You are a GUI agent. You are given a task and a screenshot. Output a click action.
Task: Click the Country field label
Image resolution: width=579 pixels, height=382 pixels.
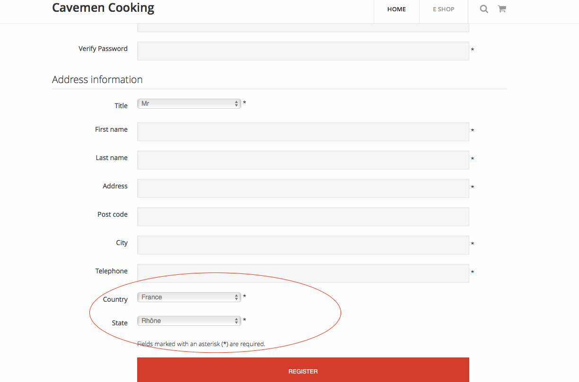point(115,299)
